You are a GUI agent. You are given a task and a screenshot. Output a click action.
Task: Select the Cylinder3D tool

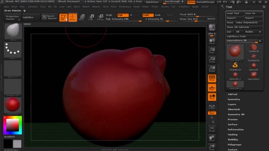point(253,48)
